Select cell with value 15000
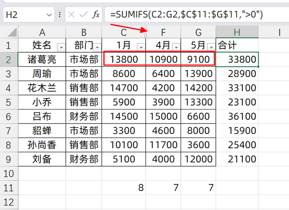Image resolution: width=289 pixels, height=210 pixels. click(163, 116)
